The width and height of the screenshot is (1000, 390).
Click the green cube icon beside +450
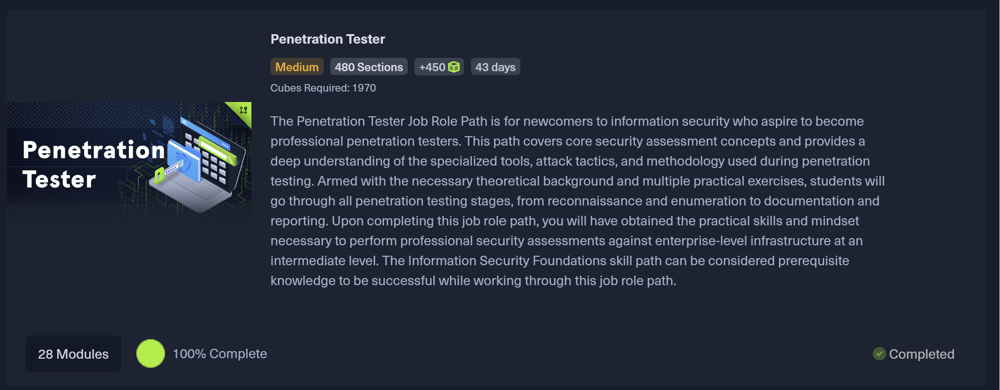point(454,67)
